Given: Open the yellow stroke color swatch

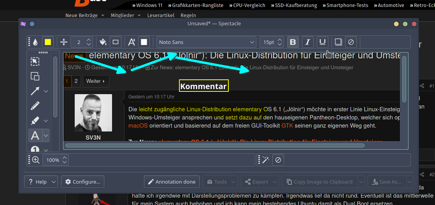Looking at the screenshot, I should [48, 42].
